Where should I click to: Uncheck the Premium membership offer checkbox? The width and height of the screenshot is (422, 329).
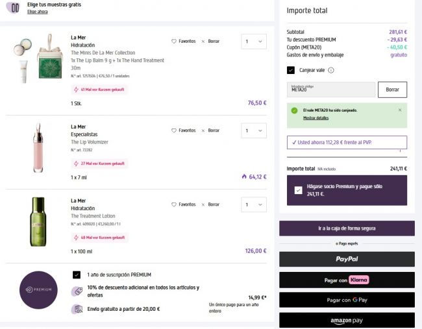(x=297, y=190)
